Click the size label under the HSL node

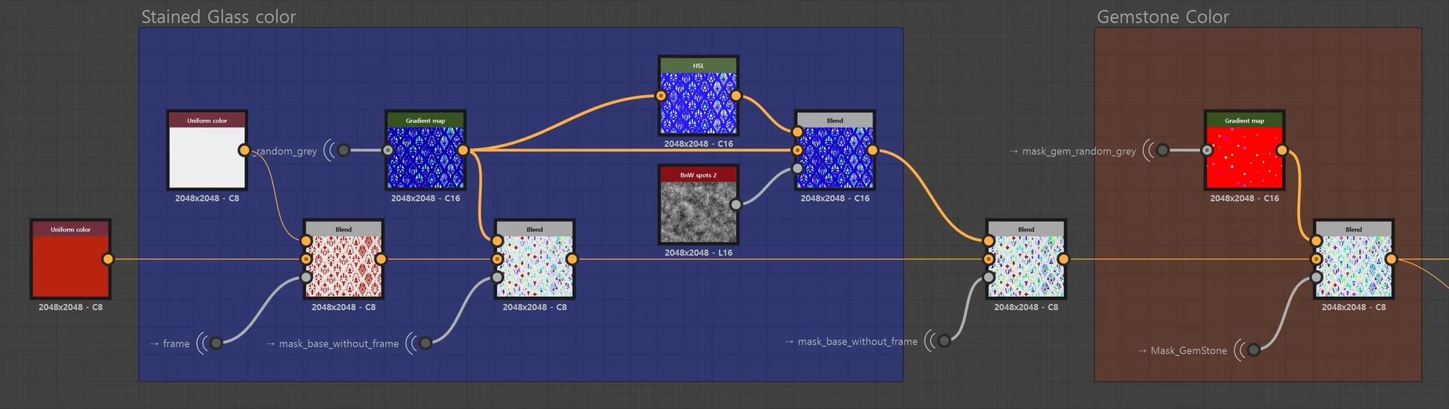click(698, 143)
